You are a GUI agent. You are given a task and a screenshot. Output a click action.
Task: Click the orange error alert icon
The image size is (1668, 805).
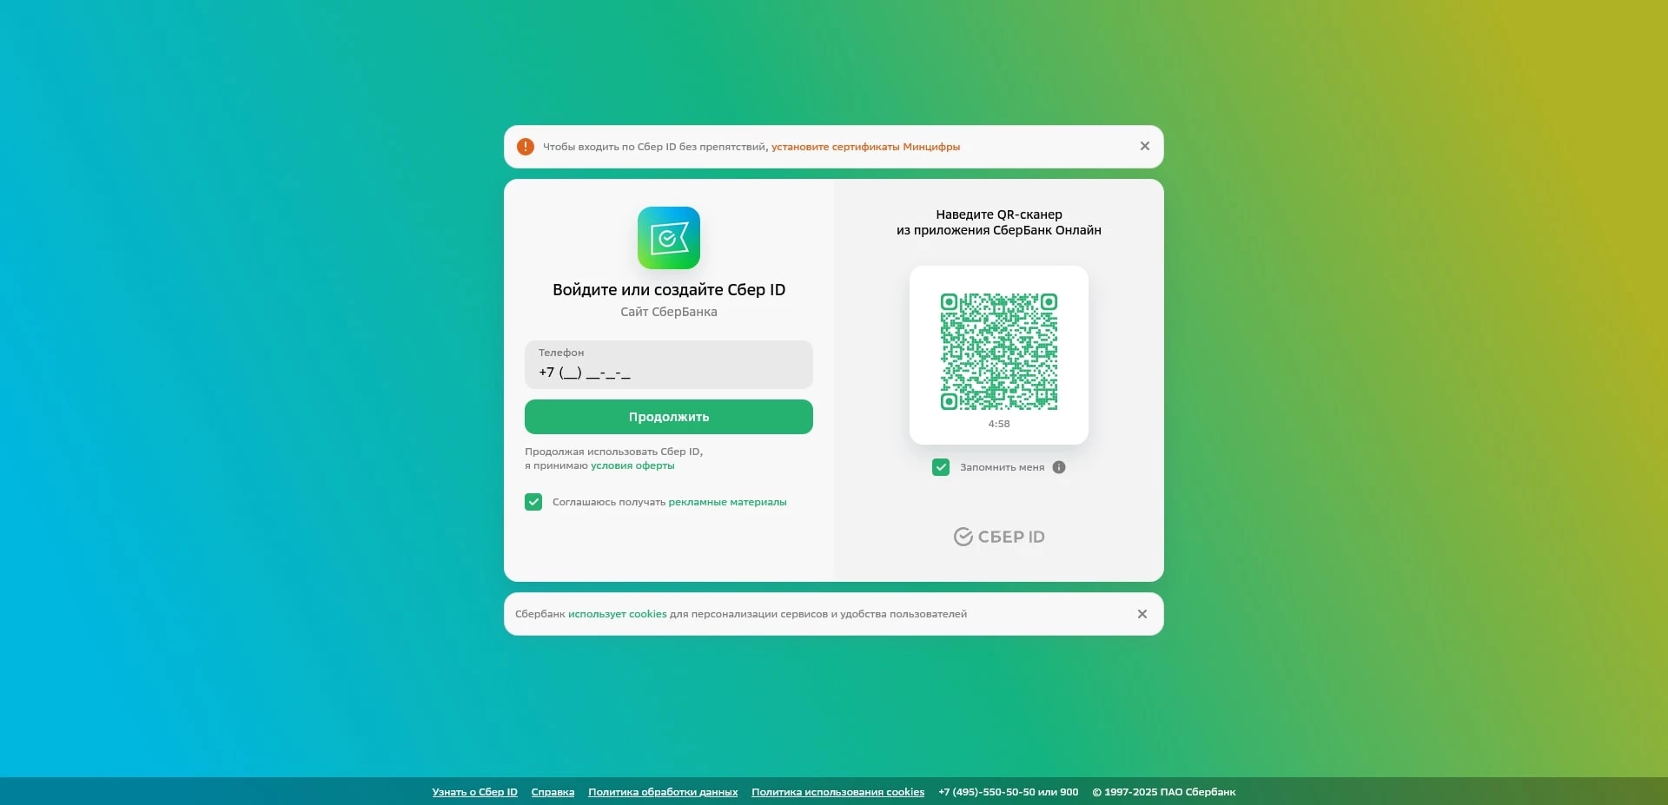[x=526, y=147]
